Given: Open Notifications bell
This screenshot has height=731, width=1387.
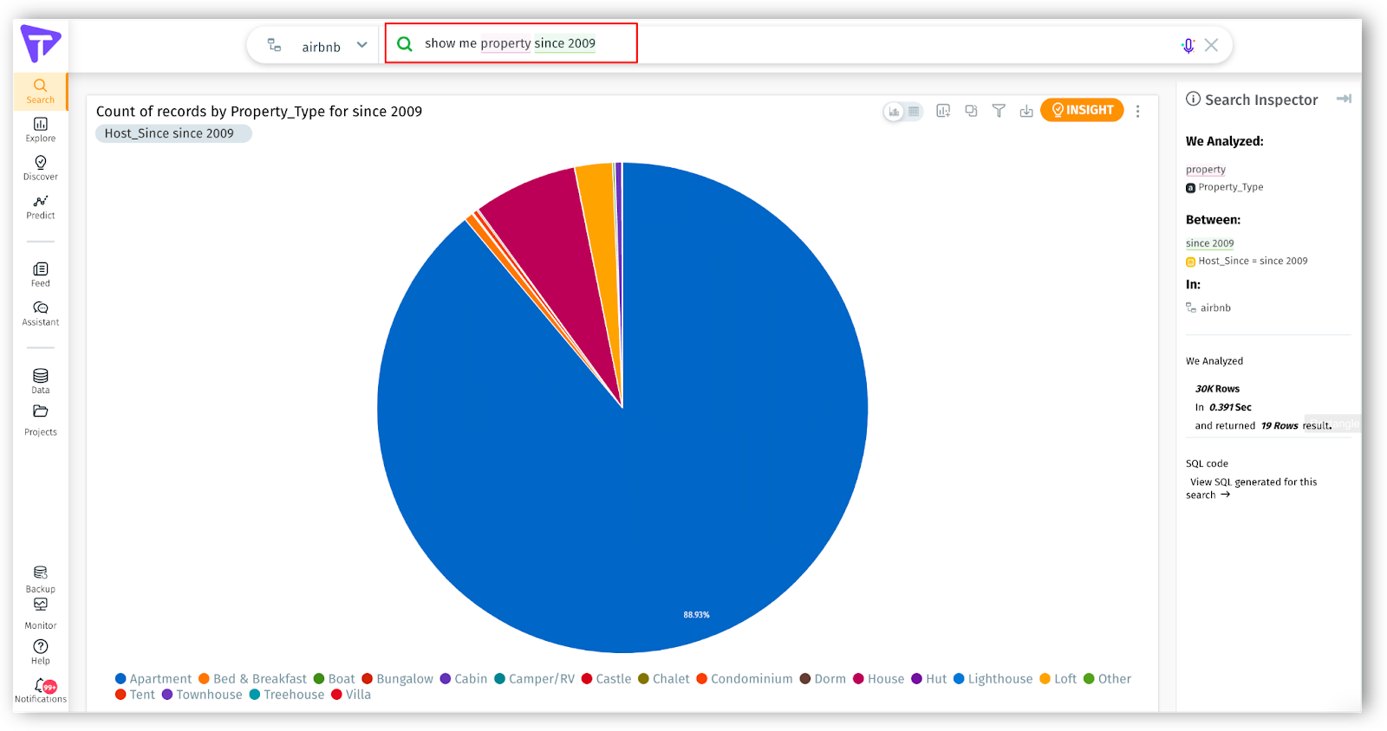Looking at the screenshot, I should 40,690.
